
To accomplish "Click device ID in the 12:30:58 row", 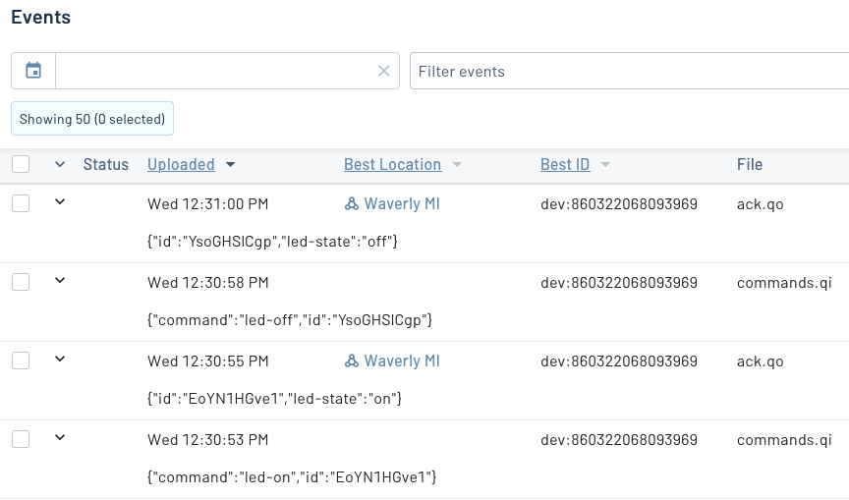I will pos(619,283).
